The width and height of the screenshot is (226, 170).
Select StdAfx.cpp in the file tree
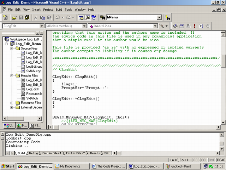tap(31, 71)
